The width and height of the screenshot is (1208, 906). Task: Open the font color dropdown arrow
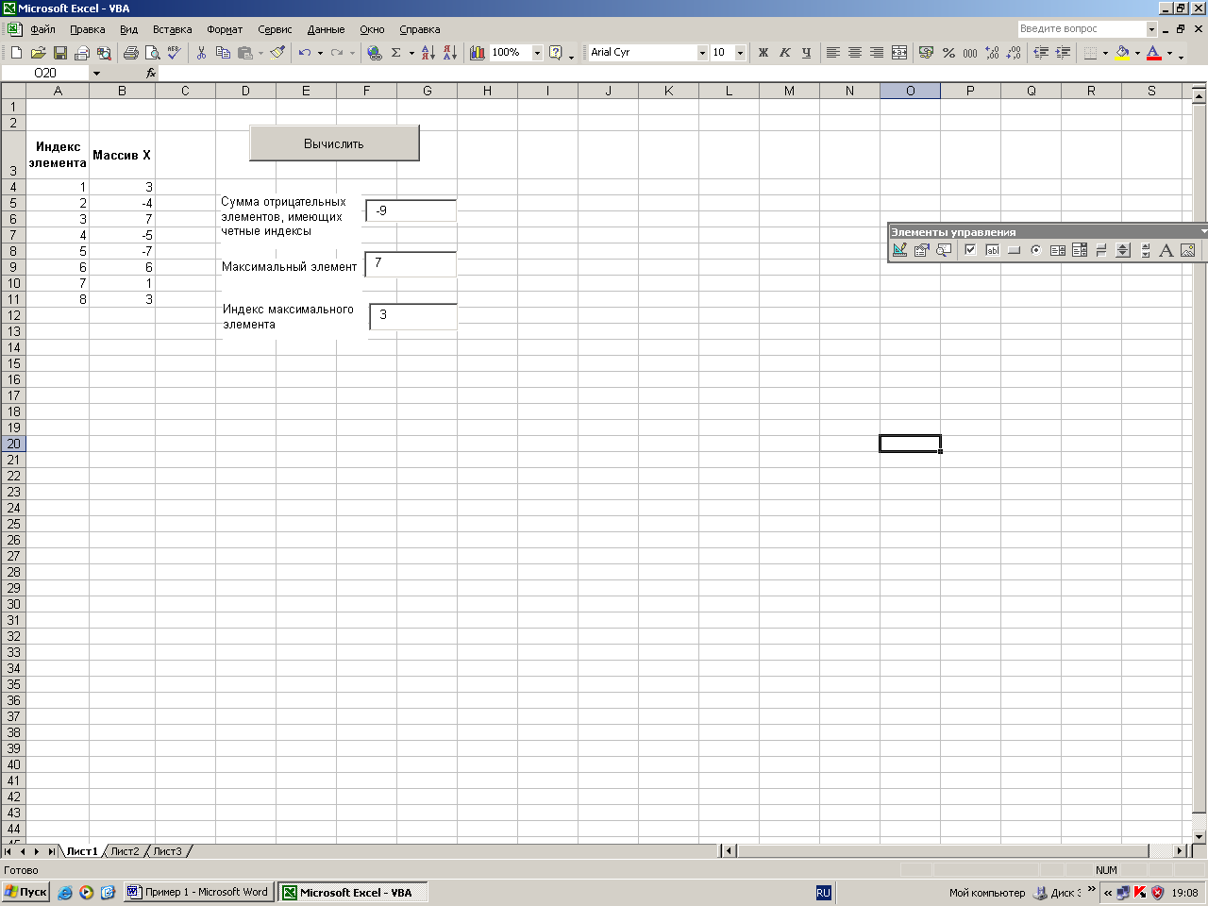tap(1169, 53)
